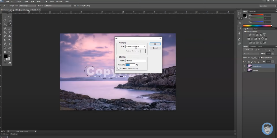The image size is (277, 138).
Task: Expand the Sample Size dropdown
Action: [27, 6]
